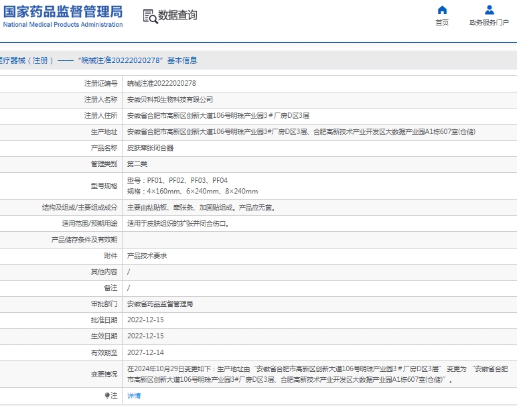
Task: Open the 政务服务门户 person icon
Action: pos(490,10)
